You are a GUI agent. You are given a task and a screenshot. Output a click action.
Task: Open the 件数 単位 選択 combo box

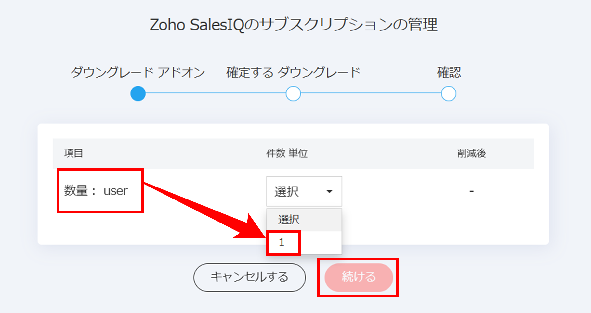[x=304, y=191]
